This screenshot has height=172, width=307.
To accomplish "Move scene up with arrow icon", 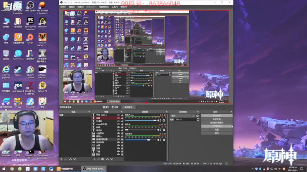I will pyautogui.click(x=70, y=159).
